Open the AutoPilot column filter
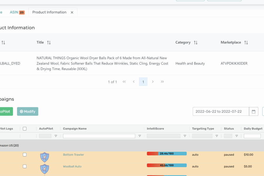Screen dimensions: 264x176 pyautogui.click(x=56, y=136)
